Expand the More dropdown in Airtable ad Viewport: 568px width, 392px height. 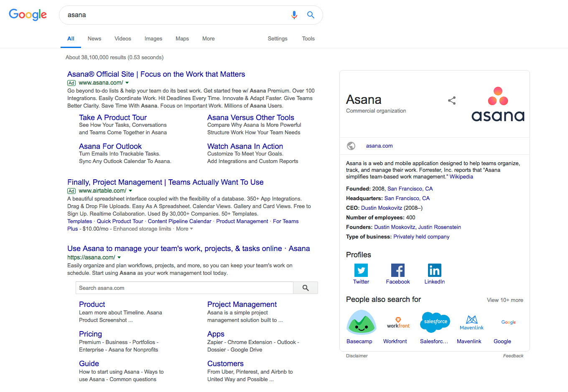click(x=184, y=229)
